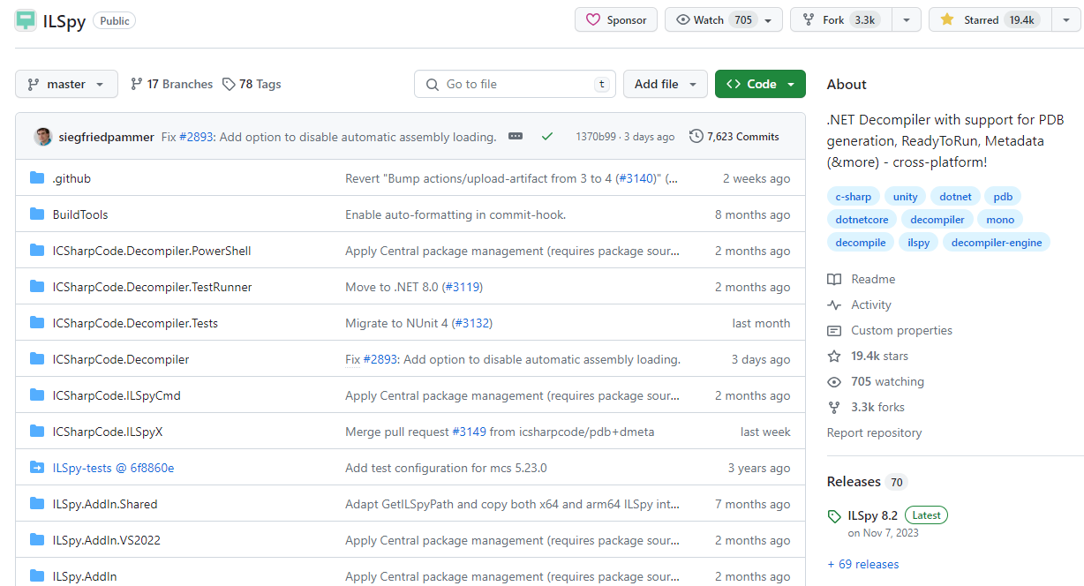Viewport: 1084px width, 586px height.
Task: Open pull request #3149 link
Action: pos(469,432)
